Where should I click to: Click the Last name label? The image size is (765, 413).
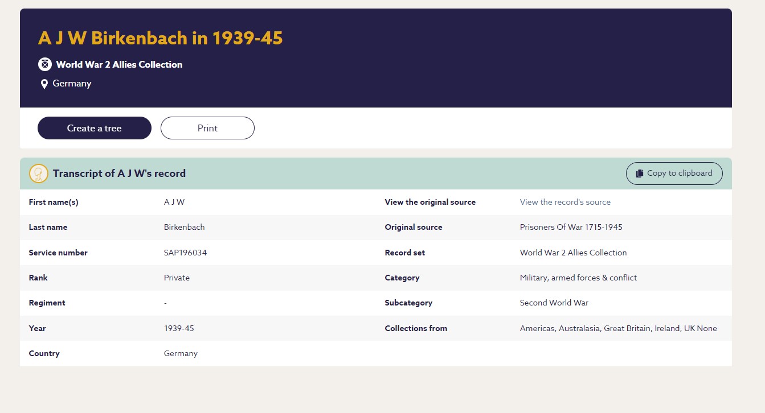(x=48, y=227)
